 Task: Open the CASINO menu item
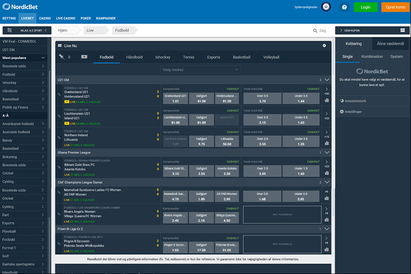pos(45,18)
